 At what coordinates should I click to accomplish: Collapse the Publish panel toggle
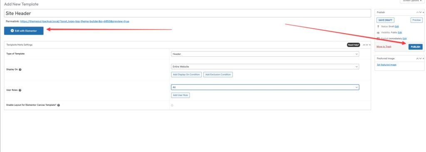(423, 12)
